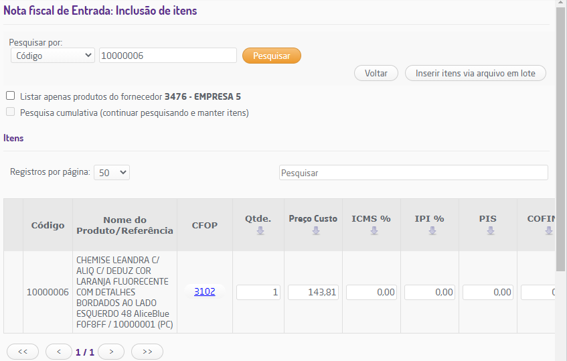Go to the previous results page
567x361 pixels.
pyautogui.click(x=59, y=351)
